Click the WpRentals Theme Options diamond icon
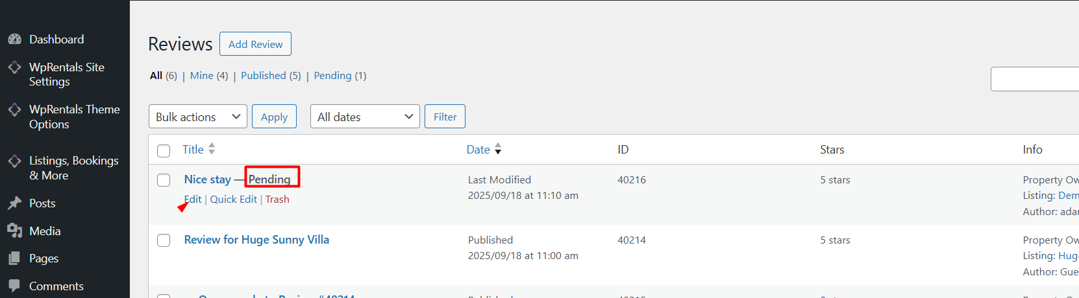 14,109
